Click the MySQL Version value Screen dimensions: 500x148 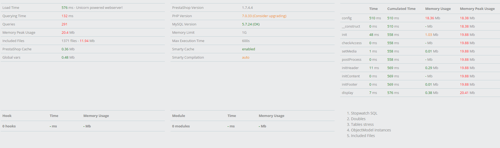[x=251, y=24]
